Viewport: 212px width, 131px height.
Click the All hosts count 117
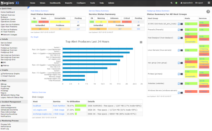(78, 29)
